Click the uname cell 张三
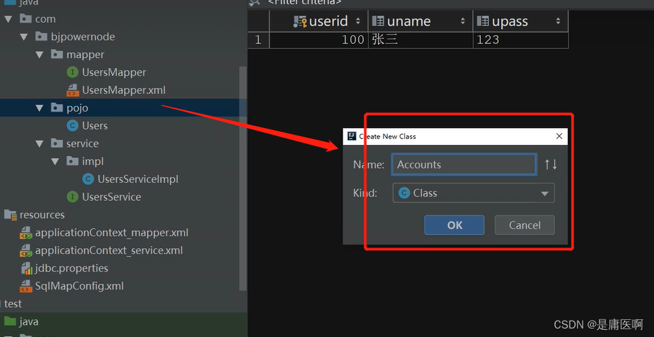Image resolution: width=654 pixels, height=337 pixels. [x=421, y=40]
